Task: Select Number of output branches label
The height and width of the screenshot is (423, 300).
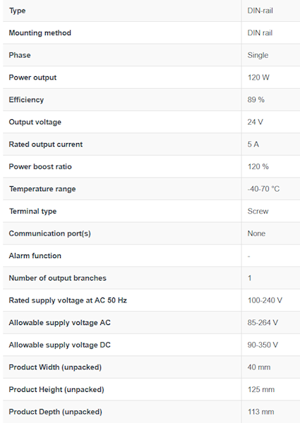Action: pos(57,278)
